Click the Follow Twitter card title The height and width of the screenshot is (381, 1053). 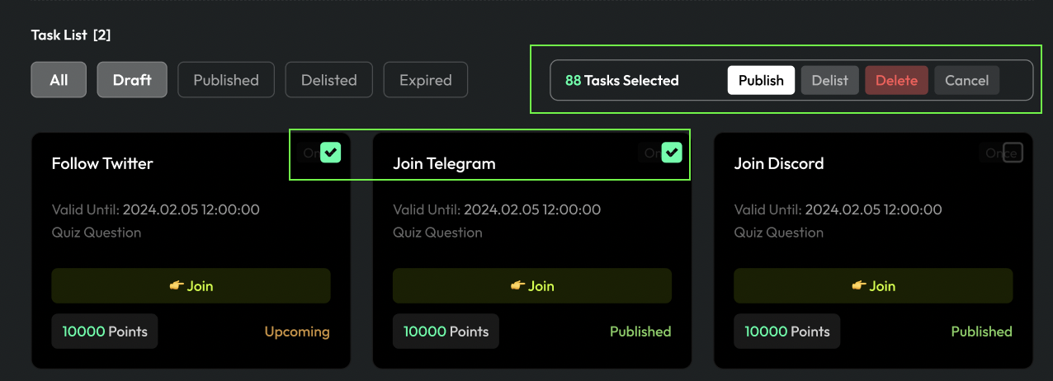102,163
